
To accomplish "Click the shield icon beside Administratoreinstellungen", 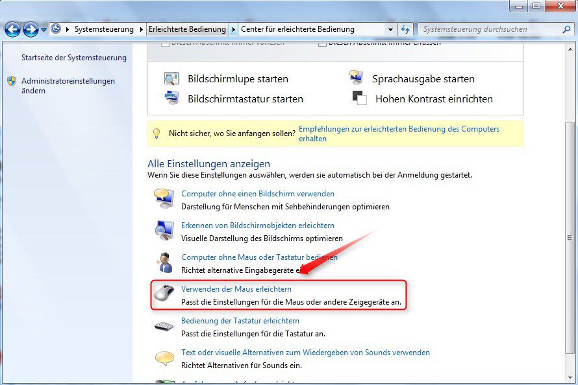I will (11, 80).
